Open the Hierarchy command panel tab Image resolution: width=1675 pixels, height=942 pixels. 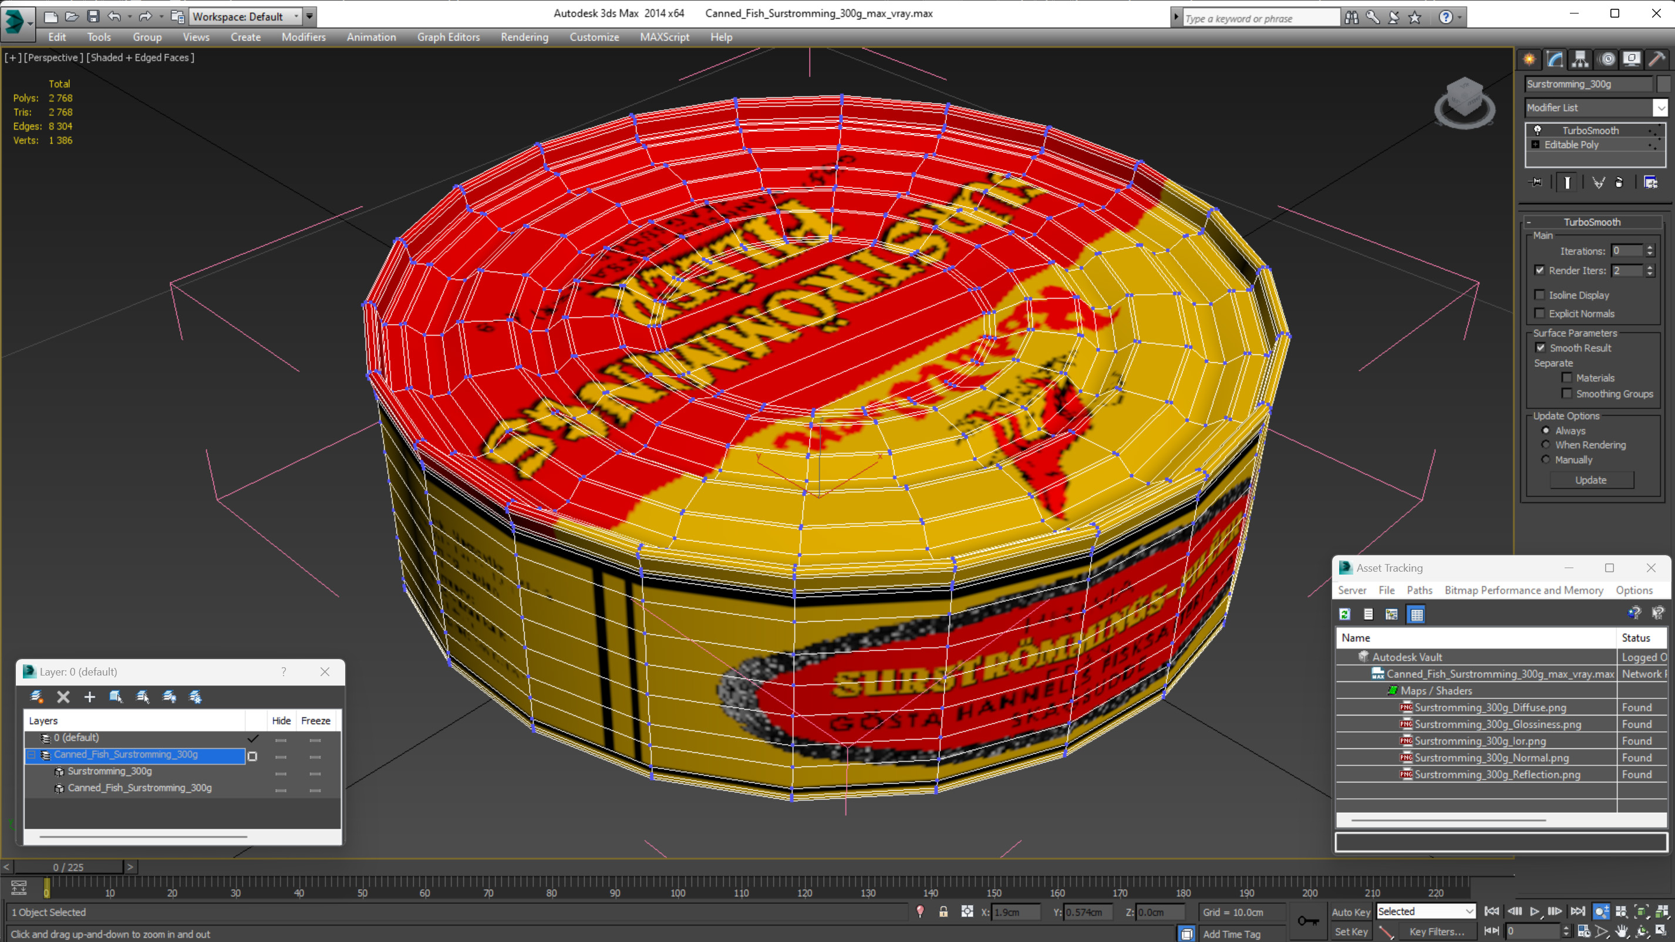pyautogui.click(x=1580, y=59)
